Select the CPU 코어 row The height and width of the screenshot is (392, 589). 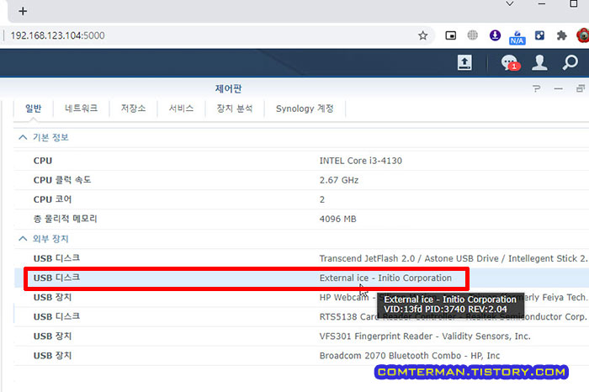(x=301, y=199)
